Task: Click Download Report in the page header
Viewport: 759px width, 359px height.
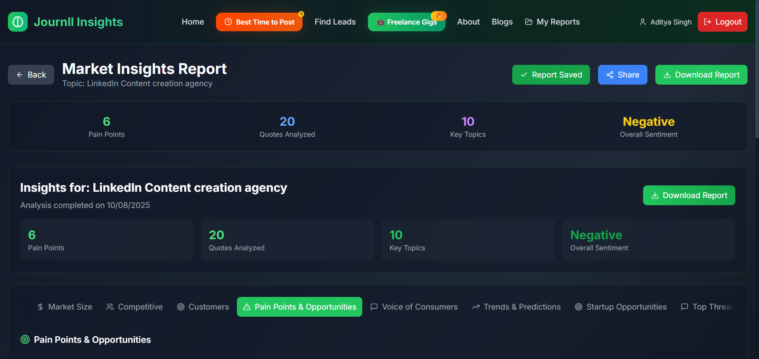Action: point(701,75)
